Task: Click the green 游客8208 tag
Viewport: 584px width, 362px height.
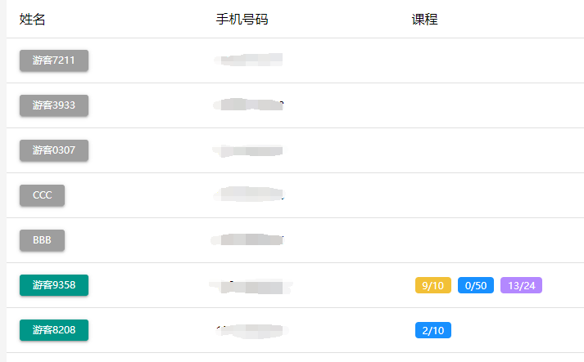Action: 54,330
